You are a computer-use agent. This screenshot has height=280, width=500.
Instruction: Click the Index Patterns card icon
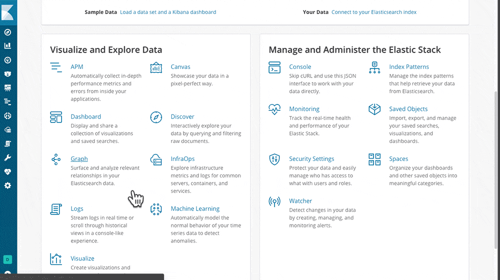click(x=374, y=67)
